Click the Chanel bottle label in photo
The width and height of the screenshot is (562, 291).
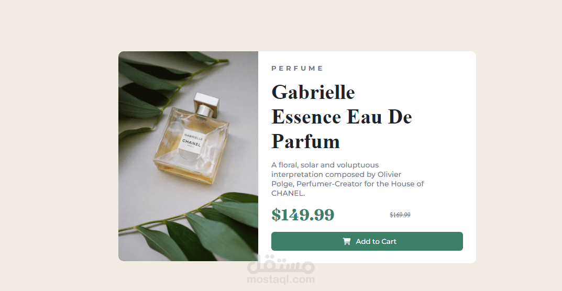(x=192, y=142)
